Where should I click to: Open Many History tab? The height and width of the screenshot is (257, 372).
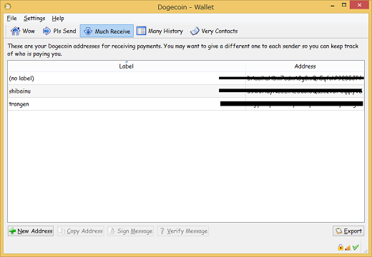(x=160, y=31)
